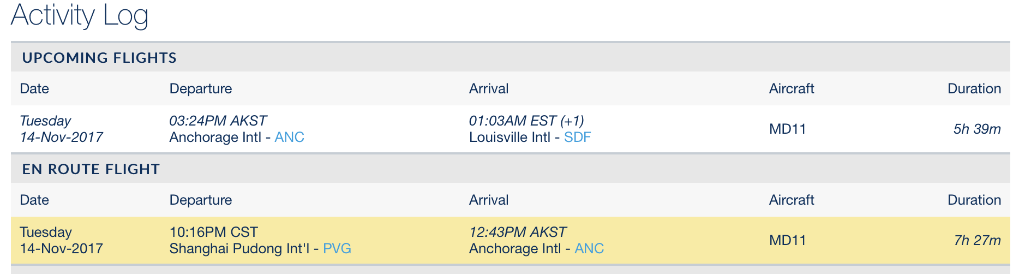Select the 10:16PM CST departure time
This screenshot has width=1019, height=274.
(x=213, y=232)
